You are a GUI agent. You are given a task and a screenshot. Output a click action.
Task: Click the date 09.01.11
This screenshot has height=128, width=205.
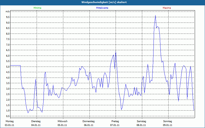coord(168,125)
